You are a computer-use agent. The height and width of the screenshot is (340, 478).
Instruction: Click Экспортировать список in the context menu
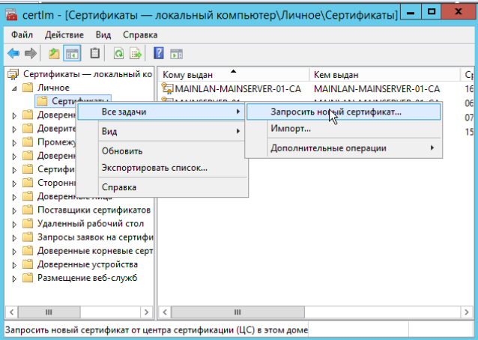point(154,168)
